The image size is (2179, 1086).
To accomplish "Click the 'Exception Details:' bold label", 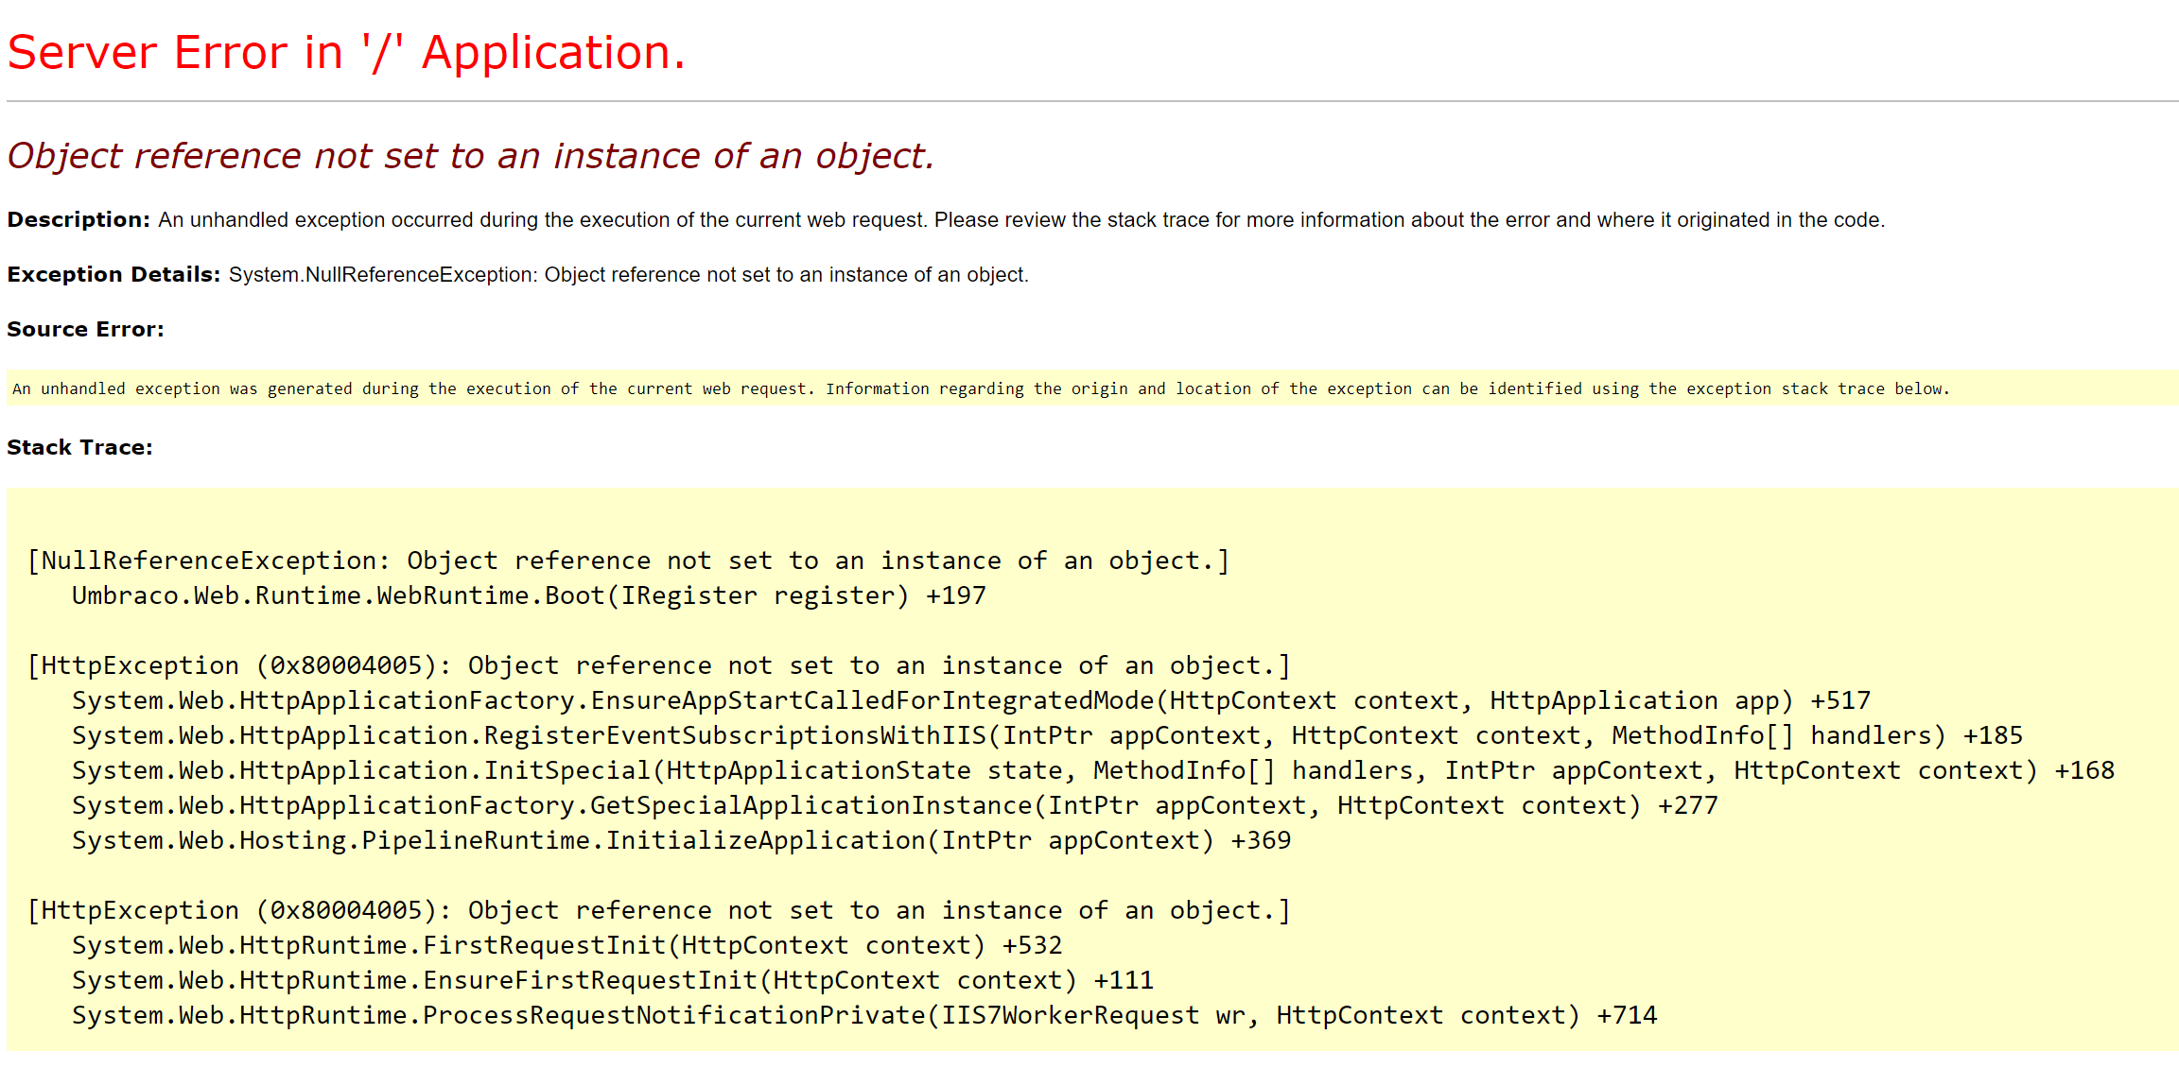I will 113,274.
